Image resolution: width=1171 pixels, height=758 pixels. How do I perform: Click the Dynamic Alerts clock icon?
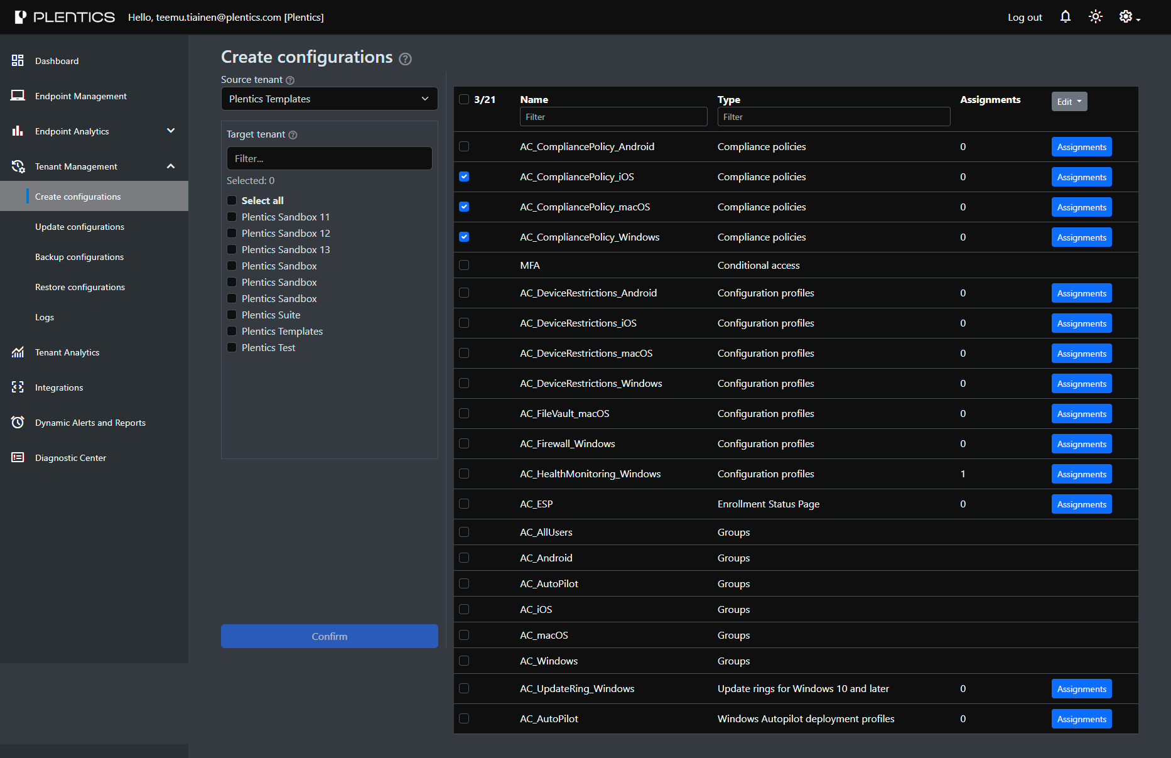[18, 423]
